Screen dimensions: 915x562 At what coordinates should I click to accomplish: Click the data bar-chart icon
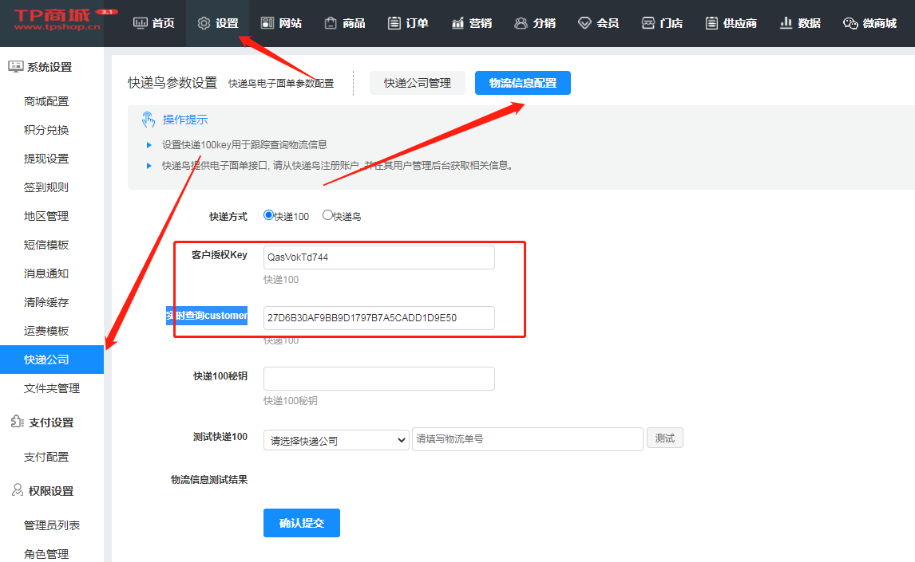786,23
